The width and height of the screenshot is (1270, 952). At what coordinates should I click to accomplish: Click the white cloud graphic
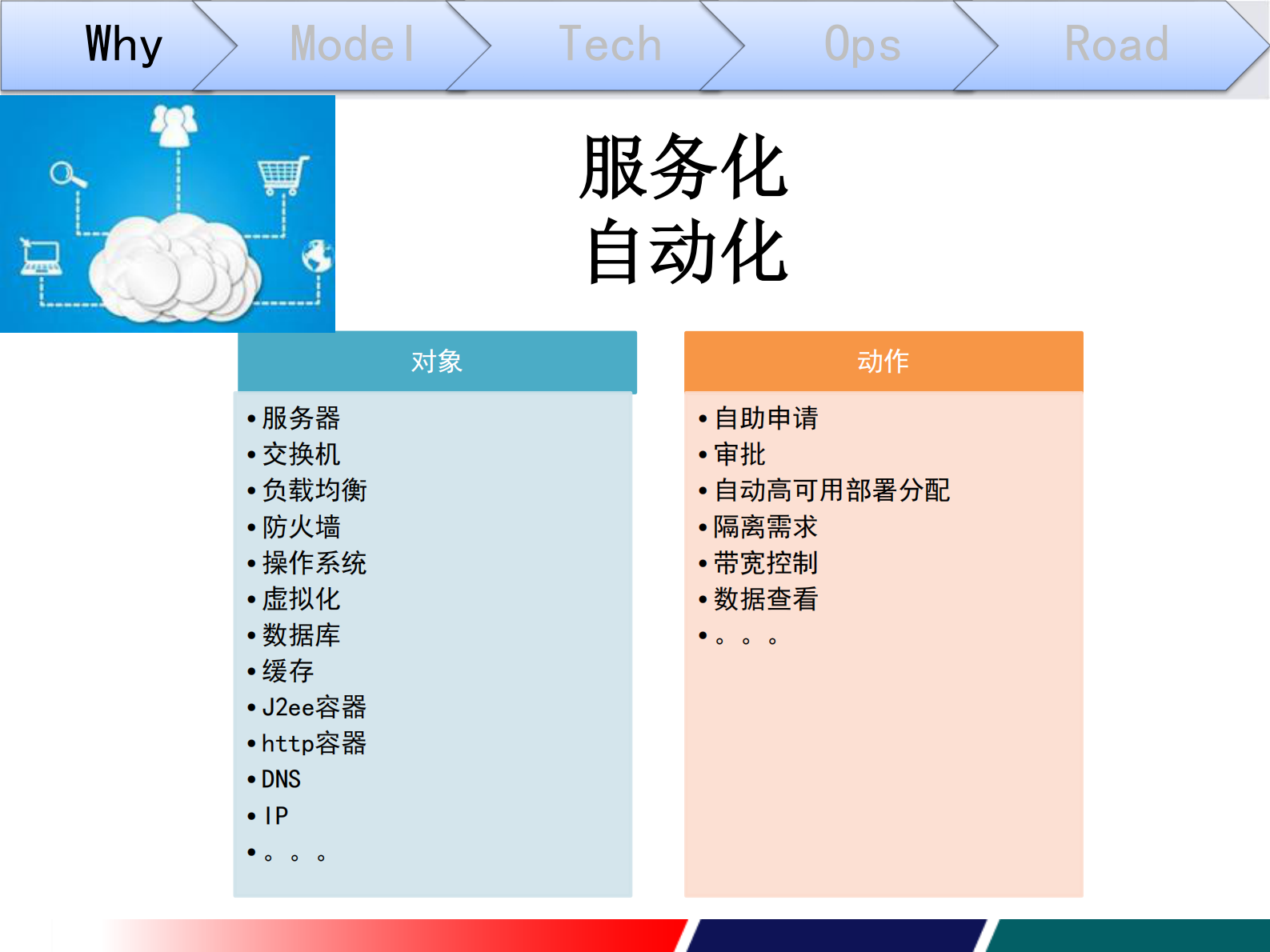point(174,268)
